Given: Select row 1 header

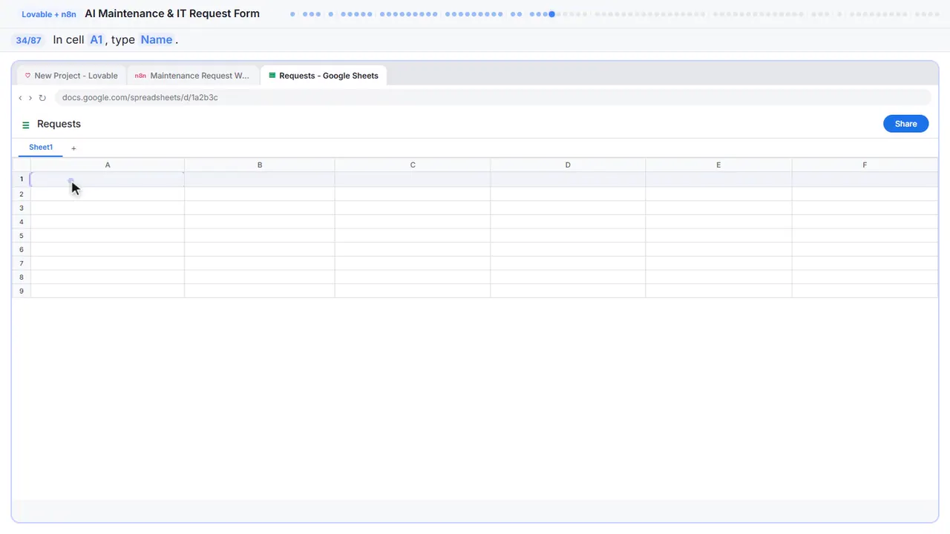Looking at the screenshot, I should (22, 179).
